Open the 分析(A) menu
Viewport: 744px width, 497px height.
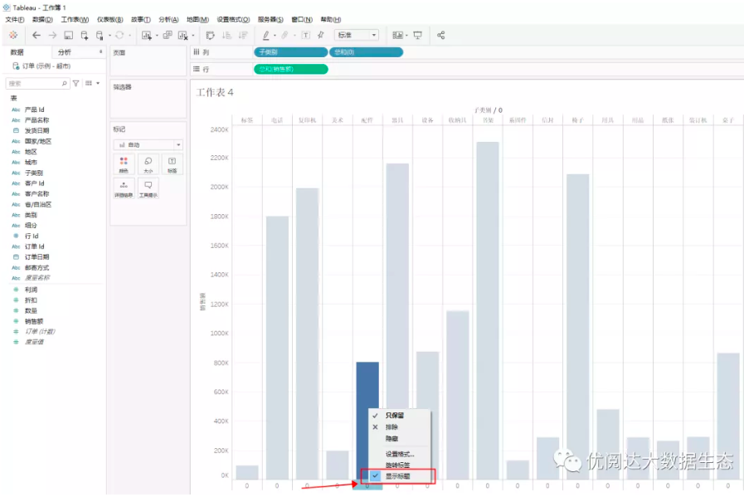point(168,19)
